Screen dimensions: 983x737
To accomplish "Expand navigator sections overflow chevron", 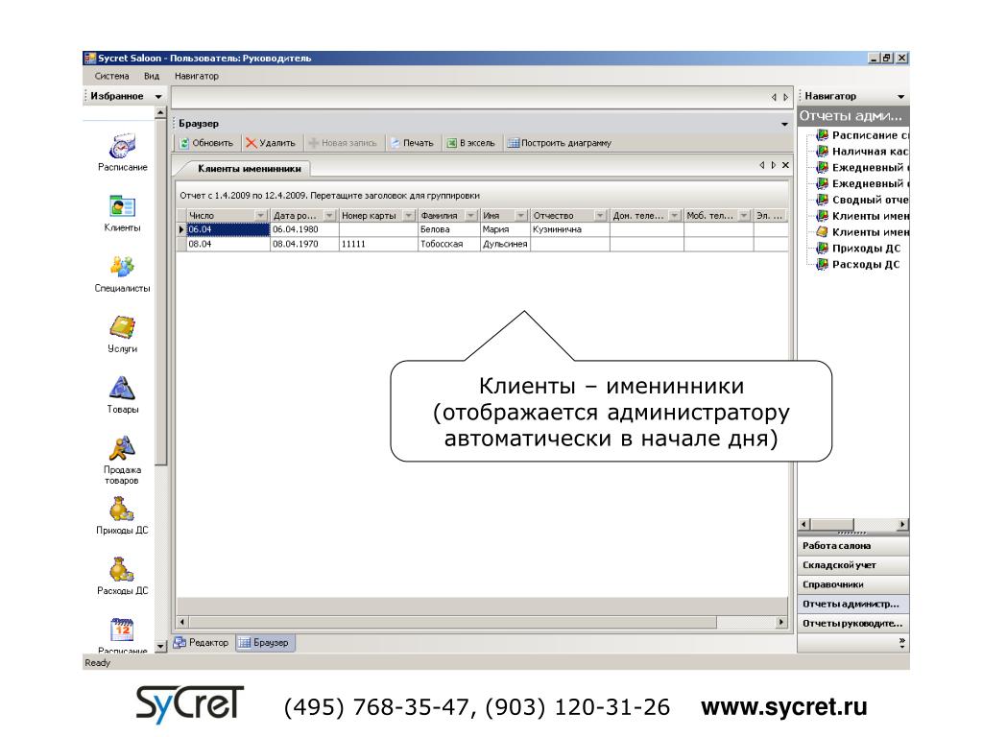I will (901, 642).
